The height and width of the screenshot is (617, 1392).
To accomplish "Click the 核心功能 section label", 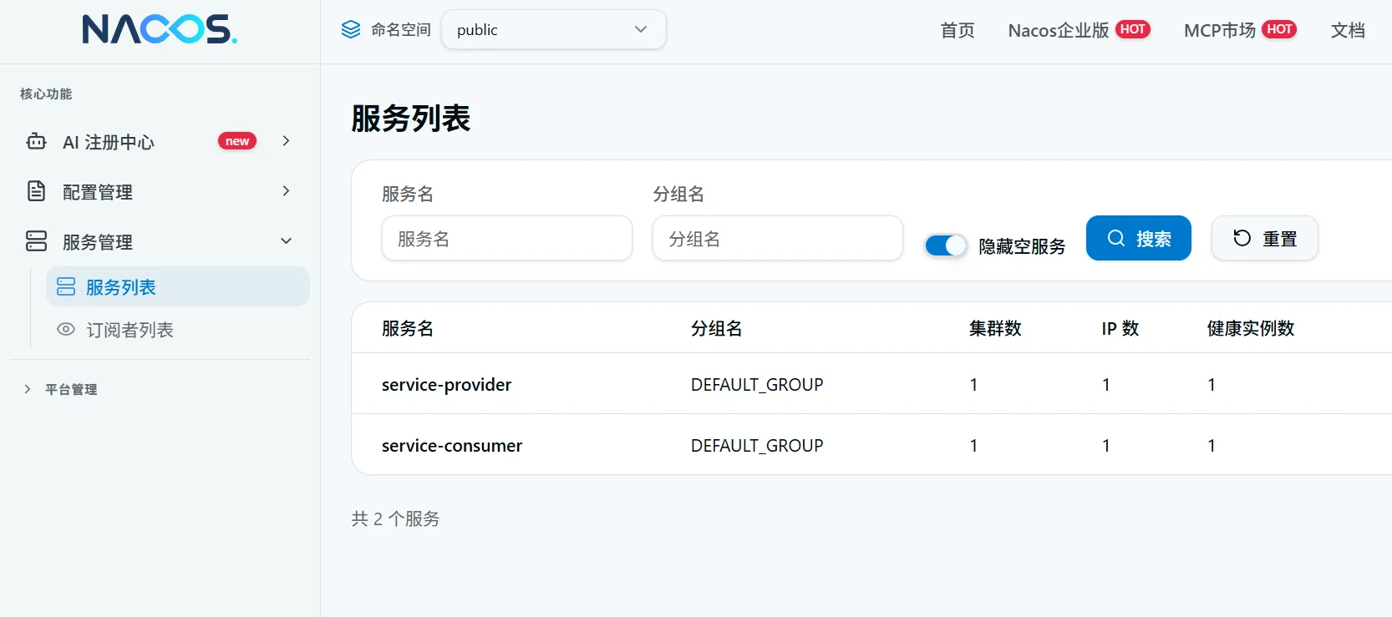I will click(x=46, y=94).
